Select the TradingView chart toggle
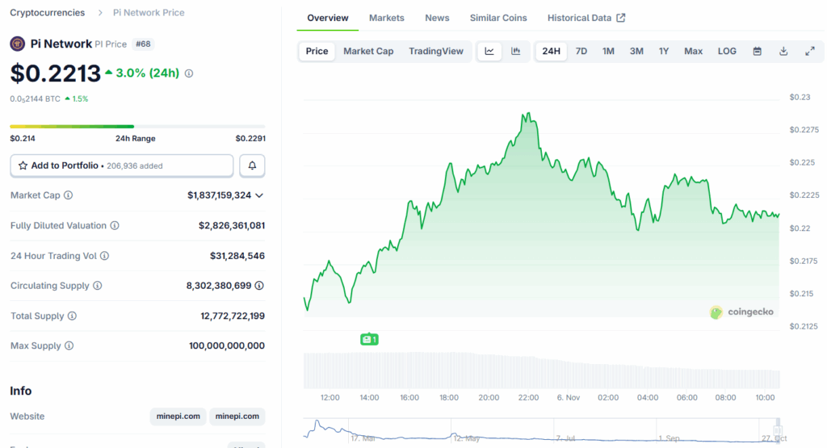 436,51
